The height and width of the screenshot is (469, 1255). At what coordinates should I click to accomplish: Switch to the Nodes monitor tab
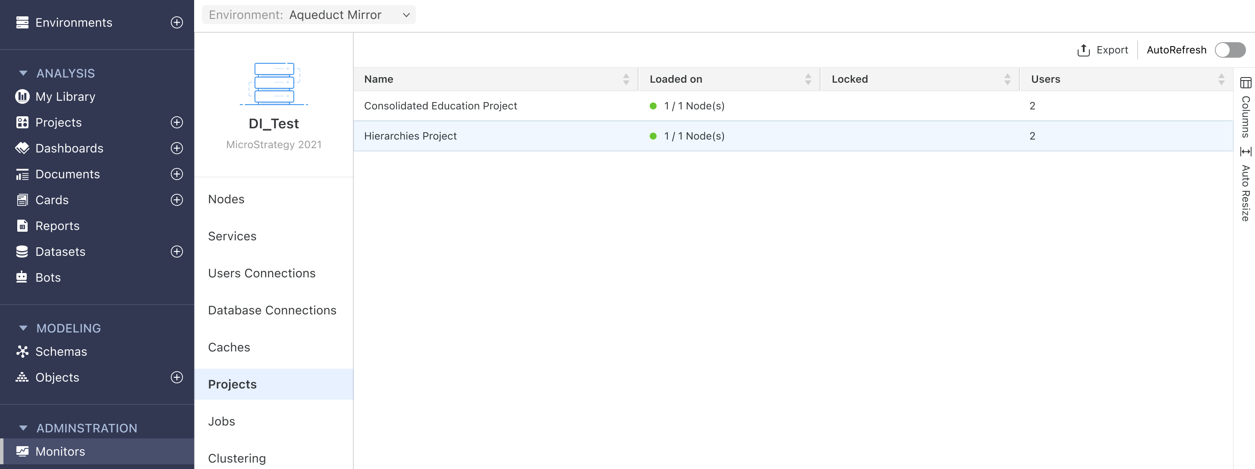(x=226, y=199)
